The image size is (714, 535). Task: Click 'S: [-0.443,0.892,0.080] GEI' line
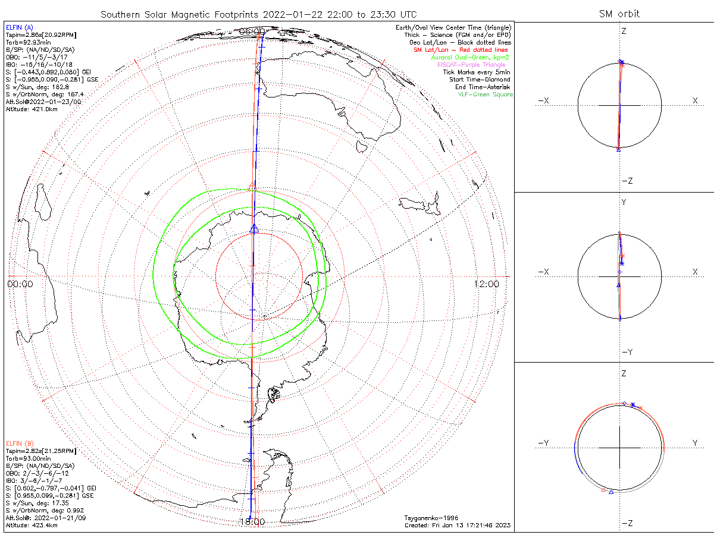pyautogui.click(x=49, y=72)
